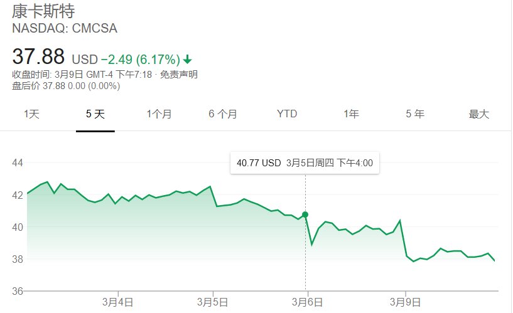
Task: Click the 40.77 USD tooltip on the chart
Action: [x=305, y=163]
